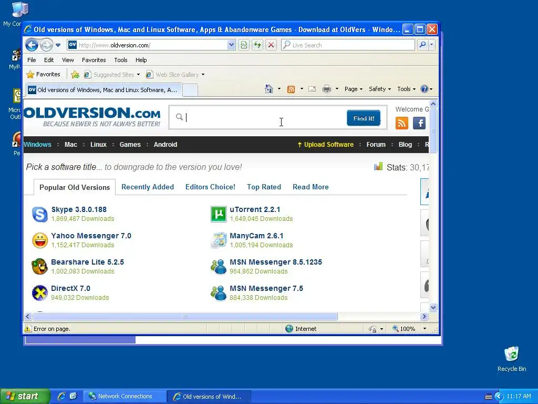Click the IE Forward navigation button
The height and width of the screenshot is (404, 538).
(x=46, y=45)
